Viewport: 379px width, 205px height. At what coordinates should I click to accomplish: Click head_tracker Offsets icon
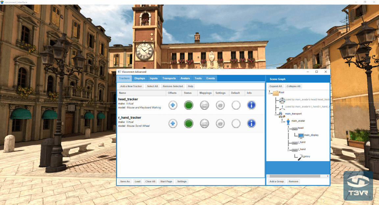(173, 105)
